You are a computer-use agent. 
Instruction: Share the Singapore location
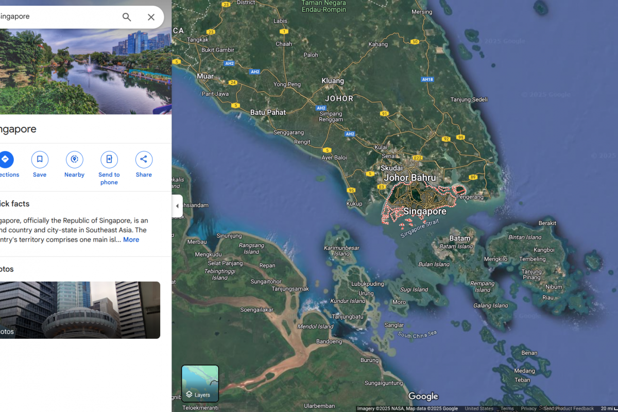point(144,160)
